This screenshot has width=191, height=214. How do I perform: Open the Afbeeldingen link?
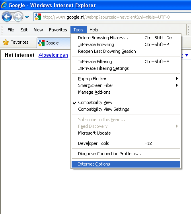coord(53,55)
